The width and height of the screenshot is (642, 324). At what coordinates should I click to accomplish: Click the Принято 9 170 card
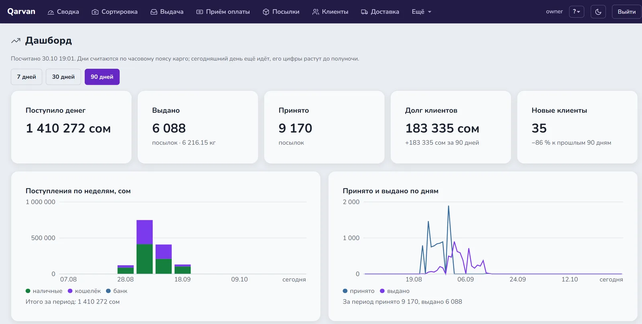tap(324, 127)
